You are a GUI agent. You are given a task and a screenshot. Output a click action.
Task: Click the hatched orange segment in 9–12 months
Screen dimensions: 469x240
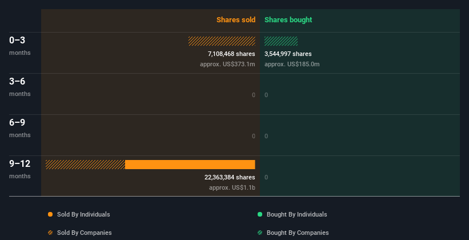tap(85, 165)
